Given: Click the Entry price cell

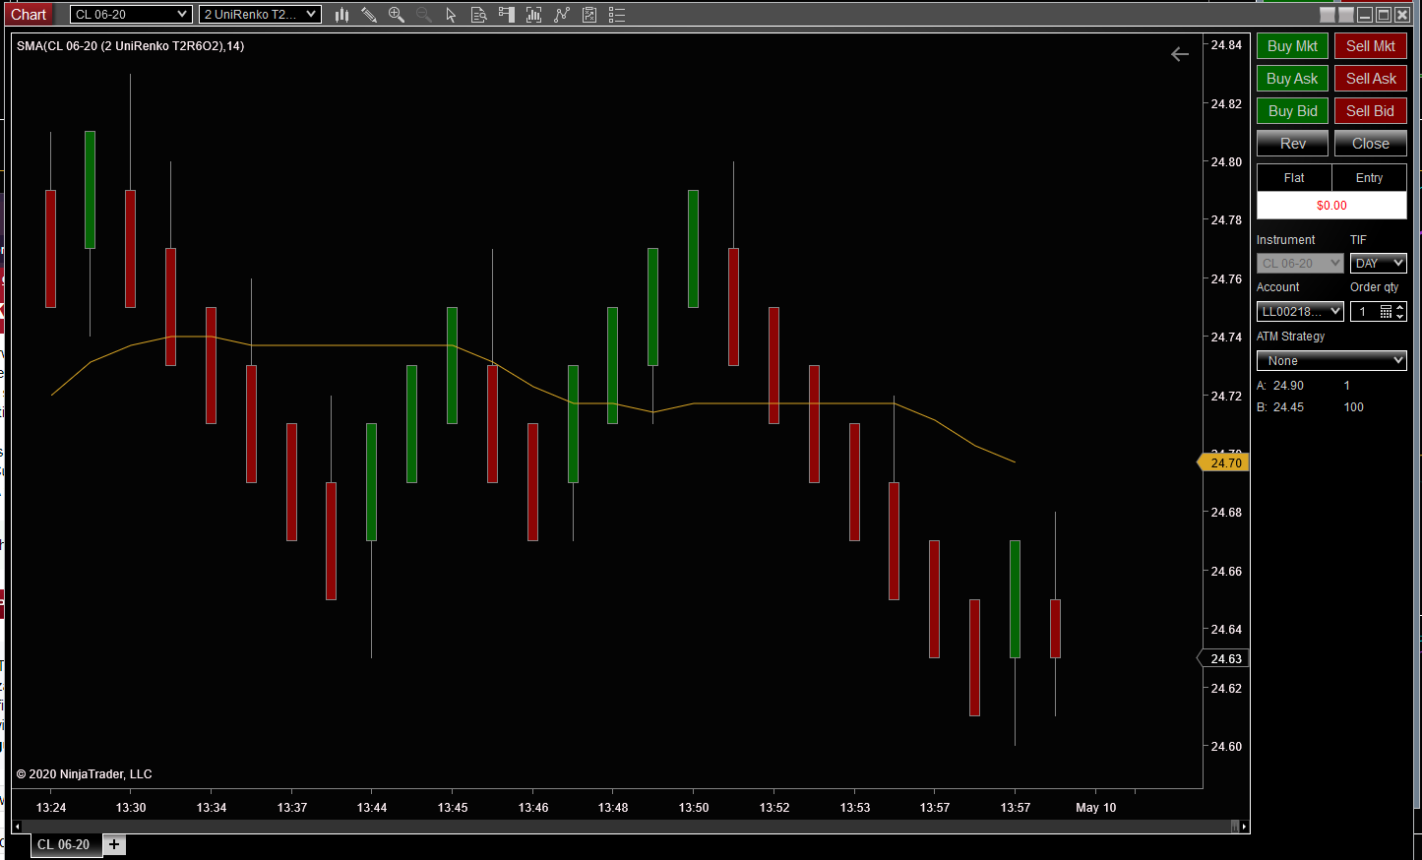Looking at the screenshot, I should tap(1369, 178).
